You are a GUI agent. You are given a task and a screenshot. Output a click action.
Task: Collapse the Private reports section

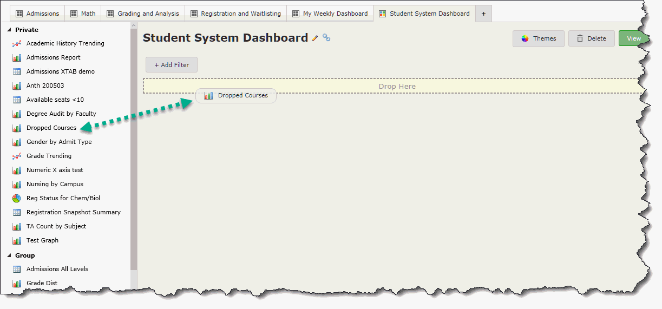click(x=9, y=30)
